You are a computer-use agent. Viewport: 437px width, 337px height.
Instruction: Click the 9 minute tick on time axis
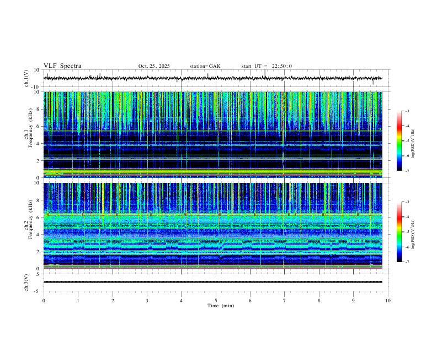[x=353, y=301]
